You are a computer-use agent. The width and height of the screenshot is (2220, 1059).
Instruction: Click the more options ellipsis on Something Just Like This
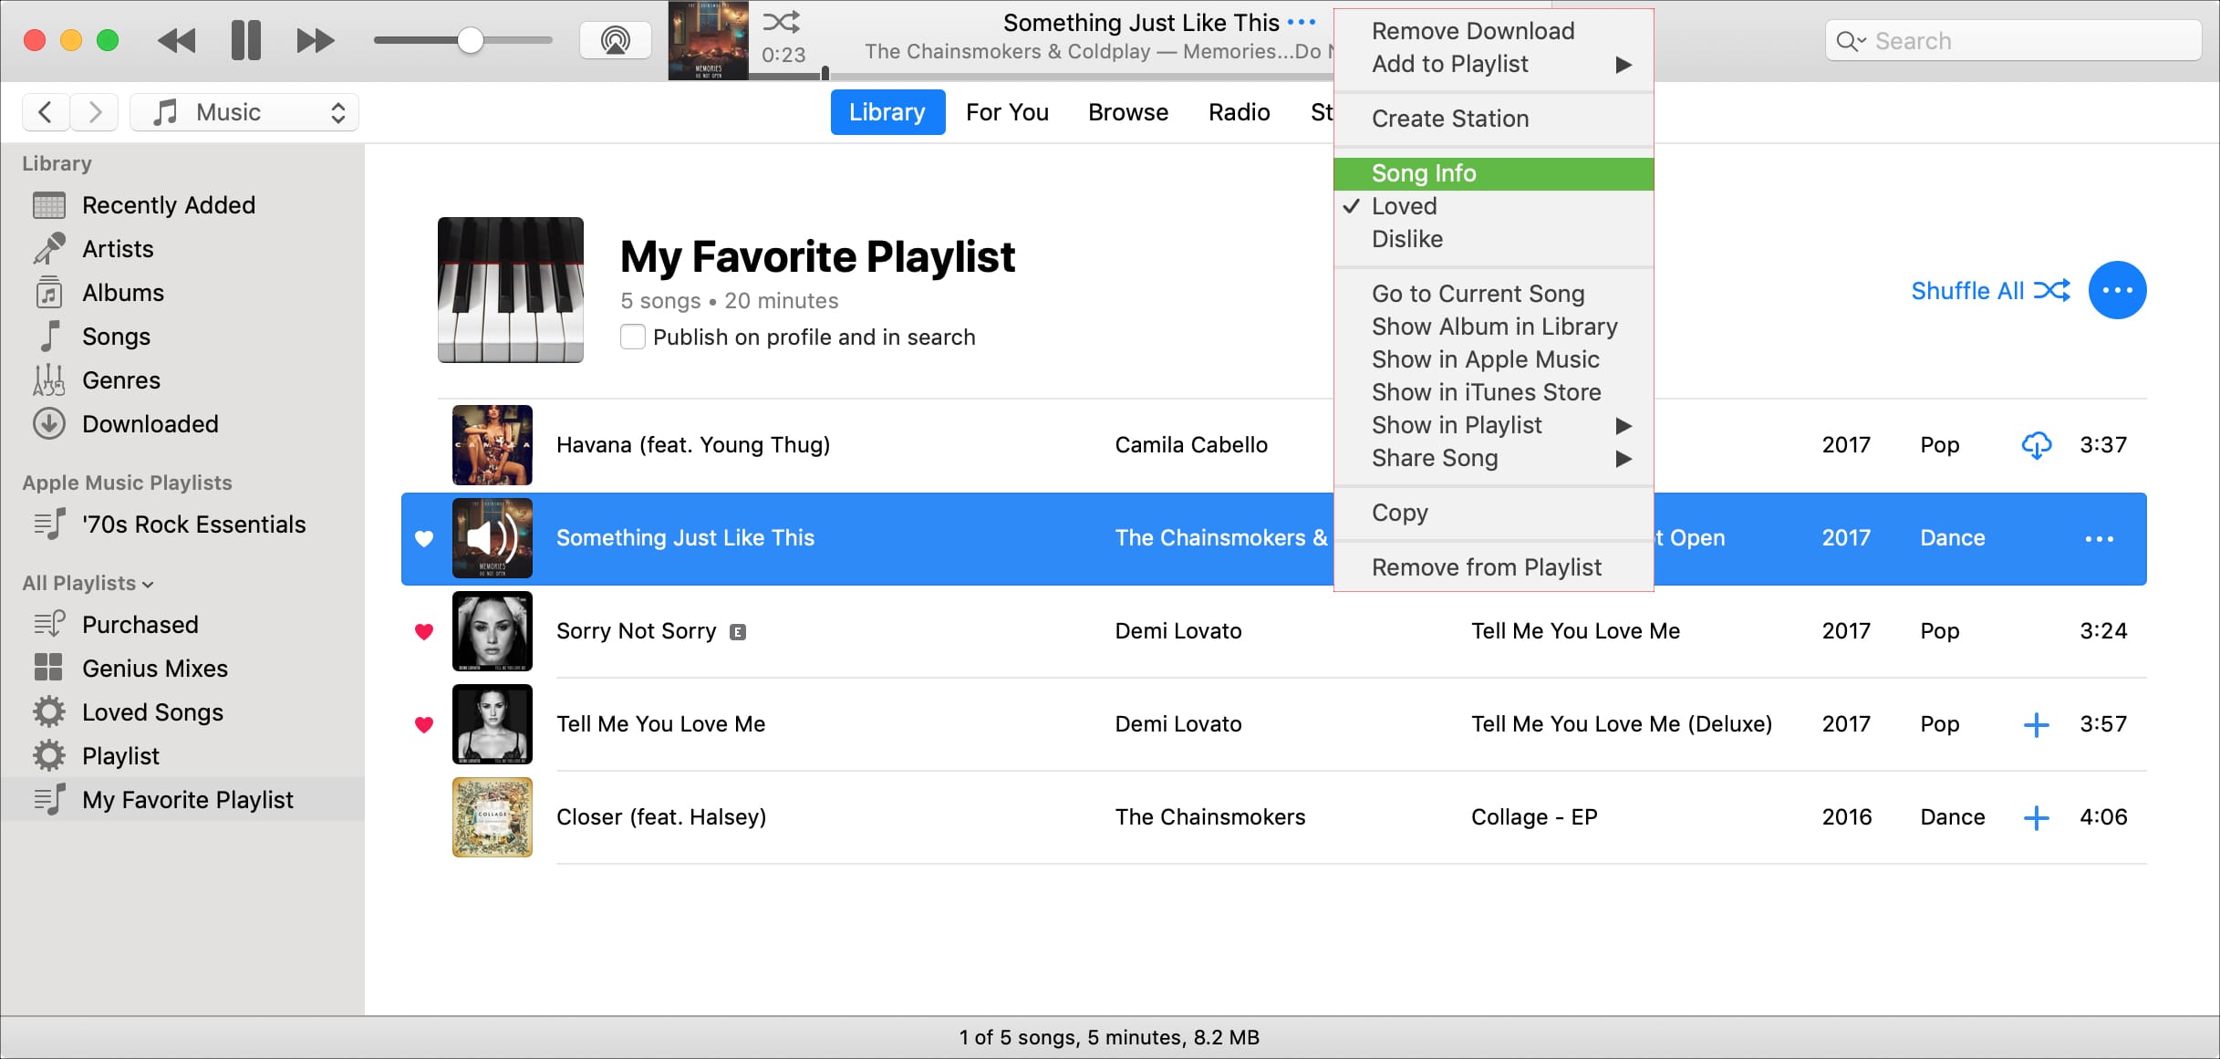(x=2100, y=535)
